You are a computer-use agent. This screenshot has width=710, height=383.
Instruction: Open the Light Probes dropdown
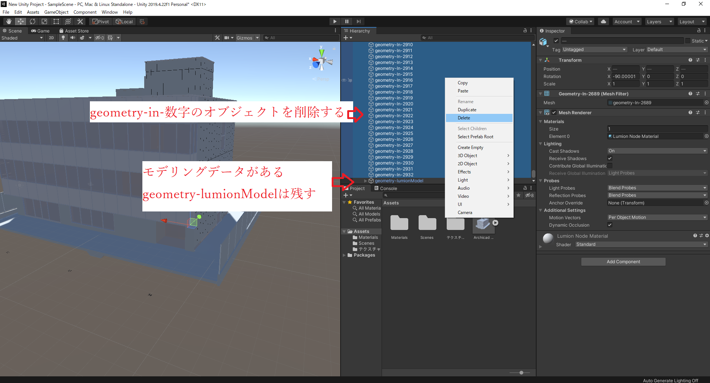coord(657,188)
